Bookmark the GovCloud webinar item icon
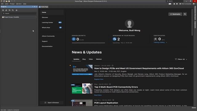 coord(113,66)
